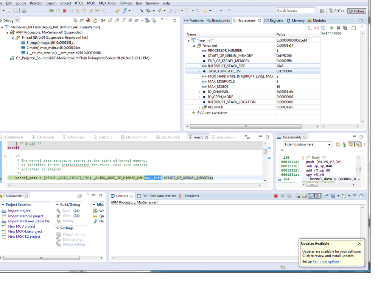Click the Quick Access search field
The width and height of the screenshot is (378, 281).
tap(295, 11)
